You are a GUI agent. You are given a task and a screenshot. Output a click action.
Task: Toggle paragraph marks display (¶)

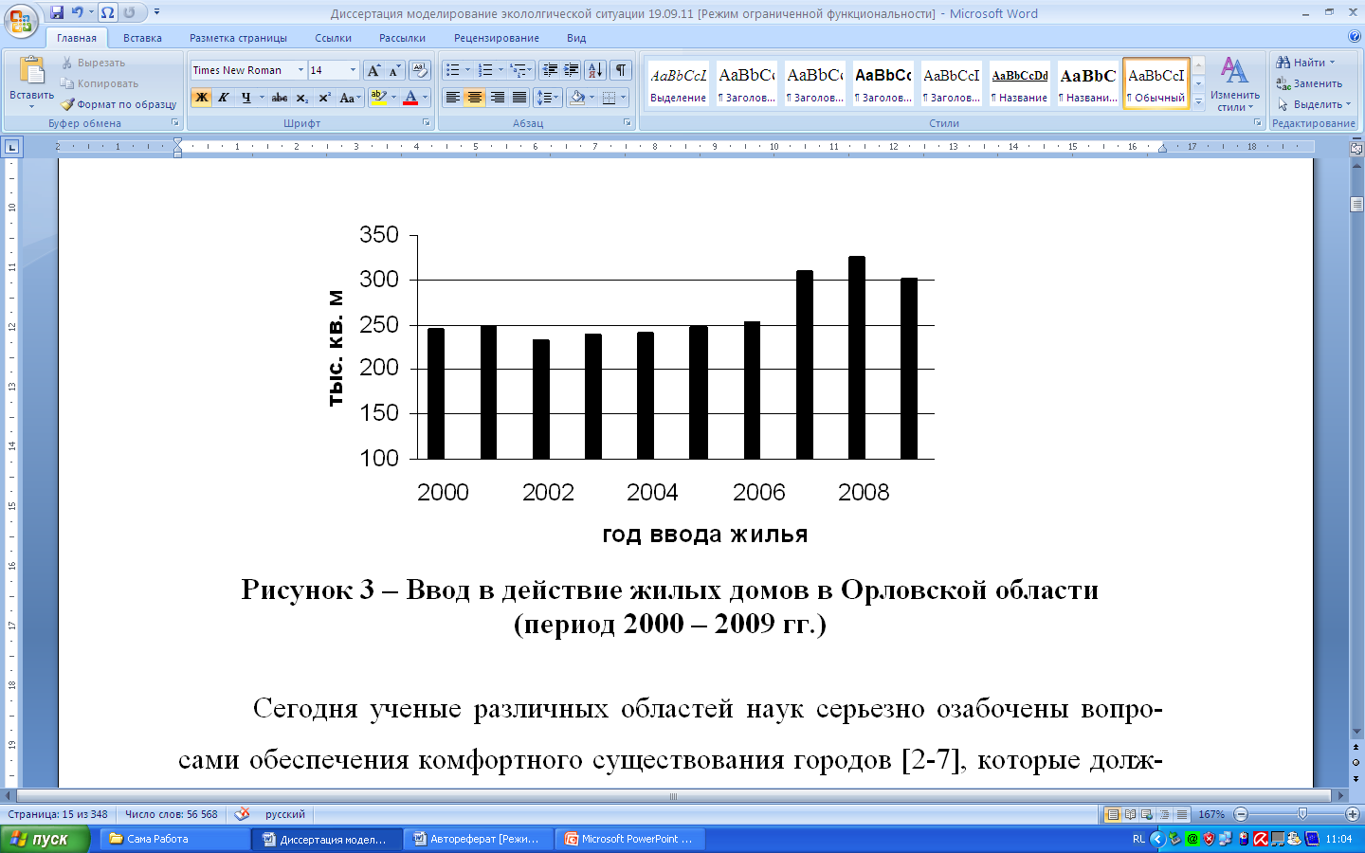[x=621, y=70]
